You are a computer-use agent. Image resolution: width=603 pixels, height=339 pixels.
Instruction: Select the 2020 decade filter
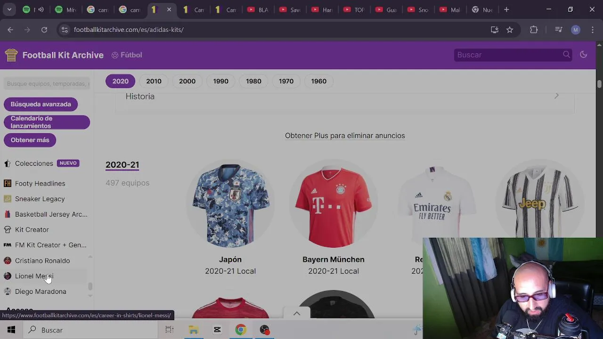point(120,81)
